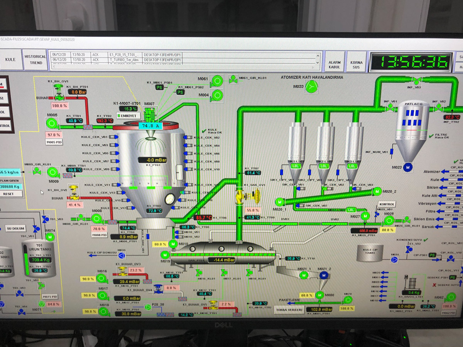The width and height of the screenshot is (463, 347).
Task: Select the M061 fan icon
Action: pyautogui.click(x=217, y=81)
